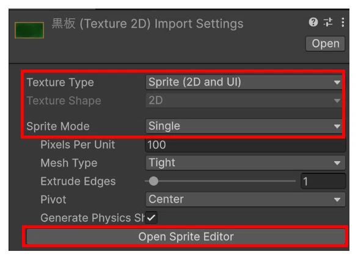
Task: Click the Texture Shape dropdown arrow
Action: [337, 101]
